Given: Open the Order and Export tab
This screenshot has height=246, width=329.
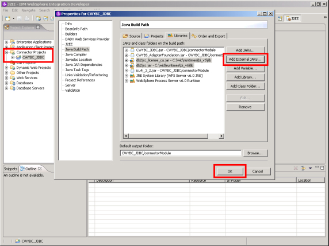Looking at the screenshot, I should [x=209, y=36].
